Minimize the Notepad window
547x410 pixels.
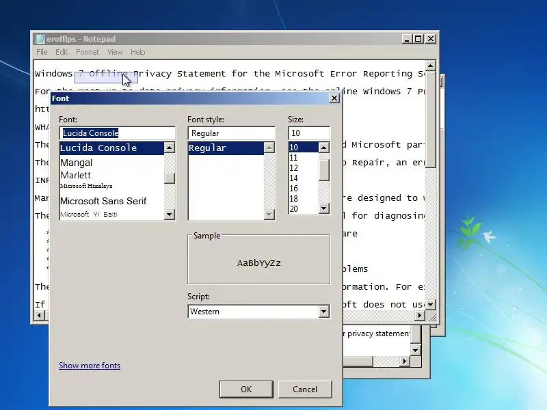[x=406, y=39]
